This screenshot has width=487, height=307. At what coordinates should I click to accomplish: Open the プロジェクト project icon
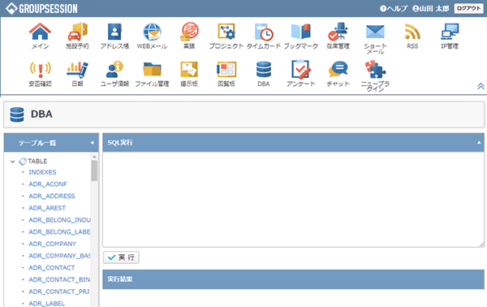226,32
